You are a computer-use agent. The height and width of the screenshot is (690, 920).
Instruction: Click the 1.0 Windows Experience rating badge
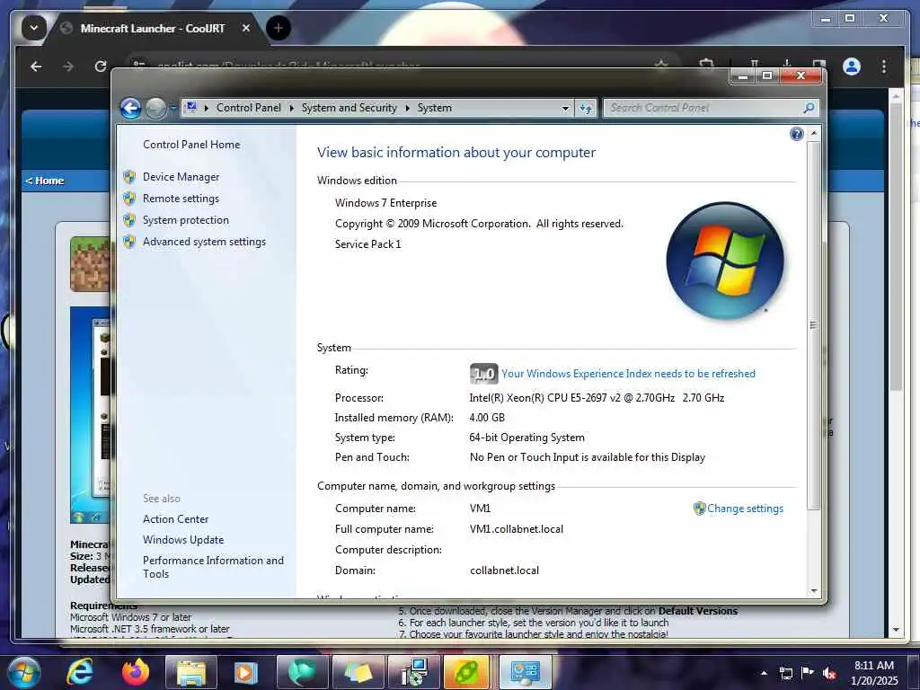[484, 374]
